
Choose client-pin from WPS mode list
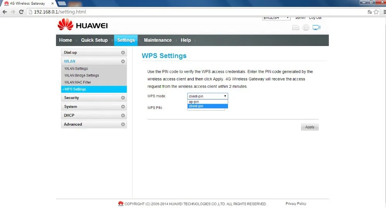pyautogui.click(x=208, y=106)
